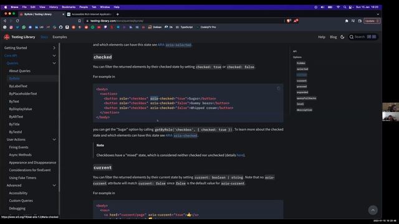Open the TypeScript bookmark folder
The height and width of the screenshot is (224, 399).
click(x=185, y=27)
